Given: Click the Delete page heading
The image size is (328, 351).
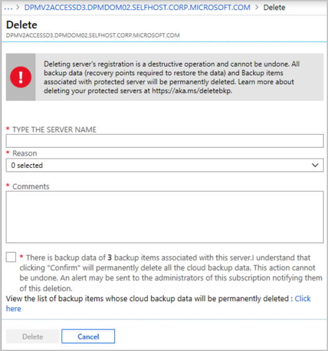Looking at the screenshot, I should [22, 25].
